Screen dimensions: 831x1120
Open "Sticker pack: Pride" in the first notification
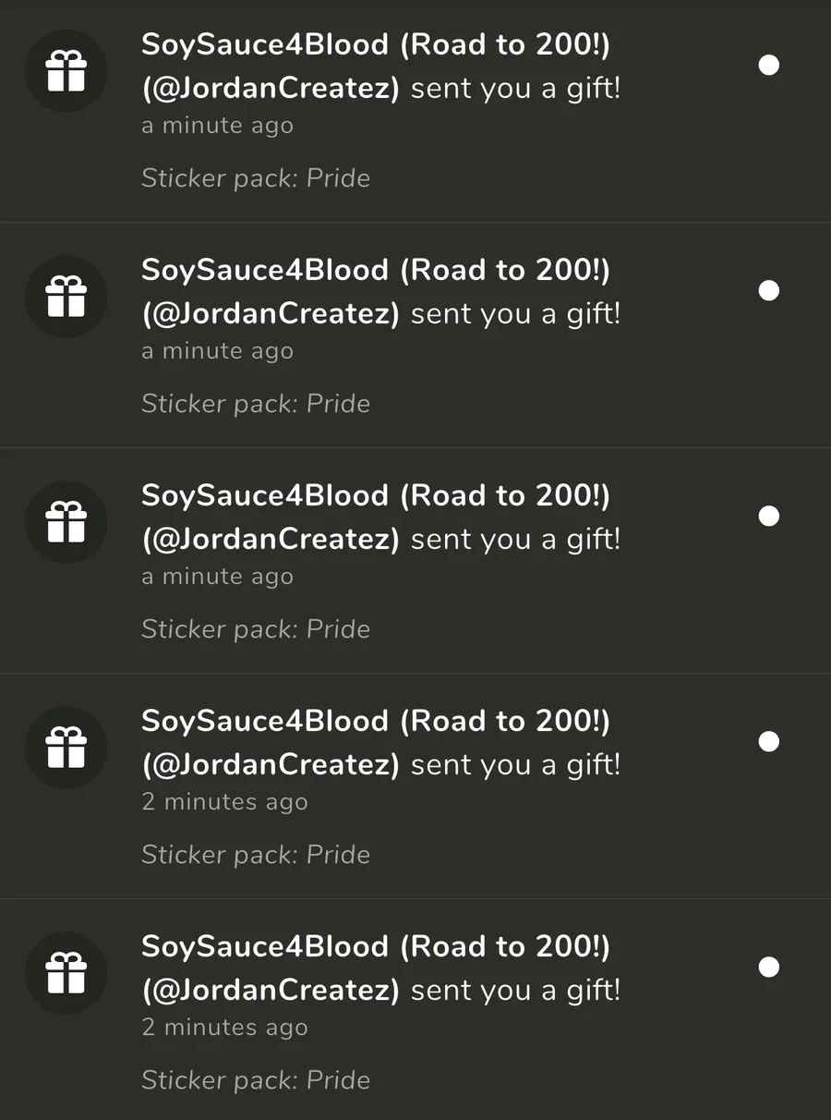(x=256, y=178)
